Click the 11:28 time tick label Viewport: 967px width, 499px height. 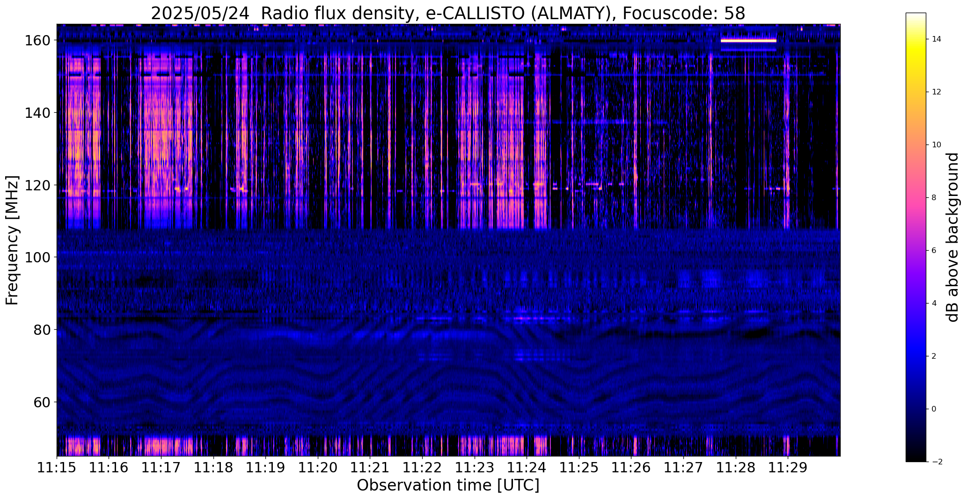pos(735,468)
